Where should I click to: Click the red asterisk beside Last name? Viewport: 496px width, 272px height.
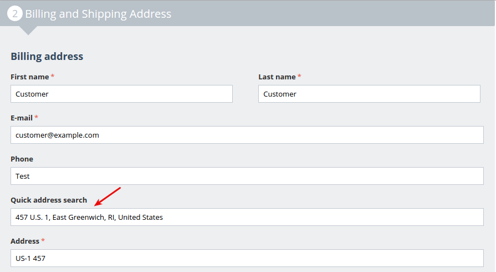(x=300, y=76)
